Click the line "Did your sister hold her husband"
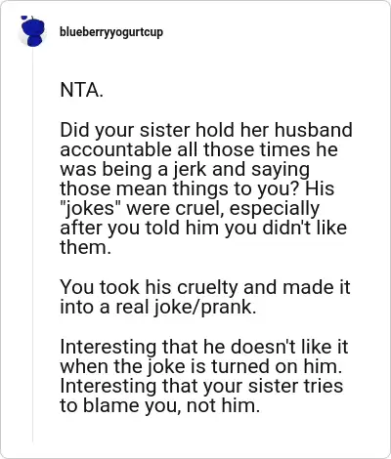The image size is (391, 459). pyautogui.click(x=206, y=130)
